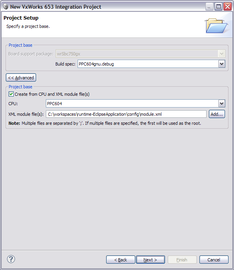The width and height of the screenshot is (234, 270).
Task: Click the folder wizard banner image
Action: (x=216, y=26)
